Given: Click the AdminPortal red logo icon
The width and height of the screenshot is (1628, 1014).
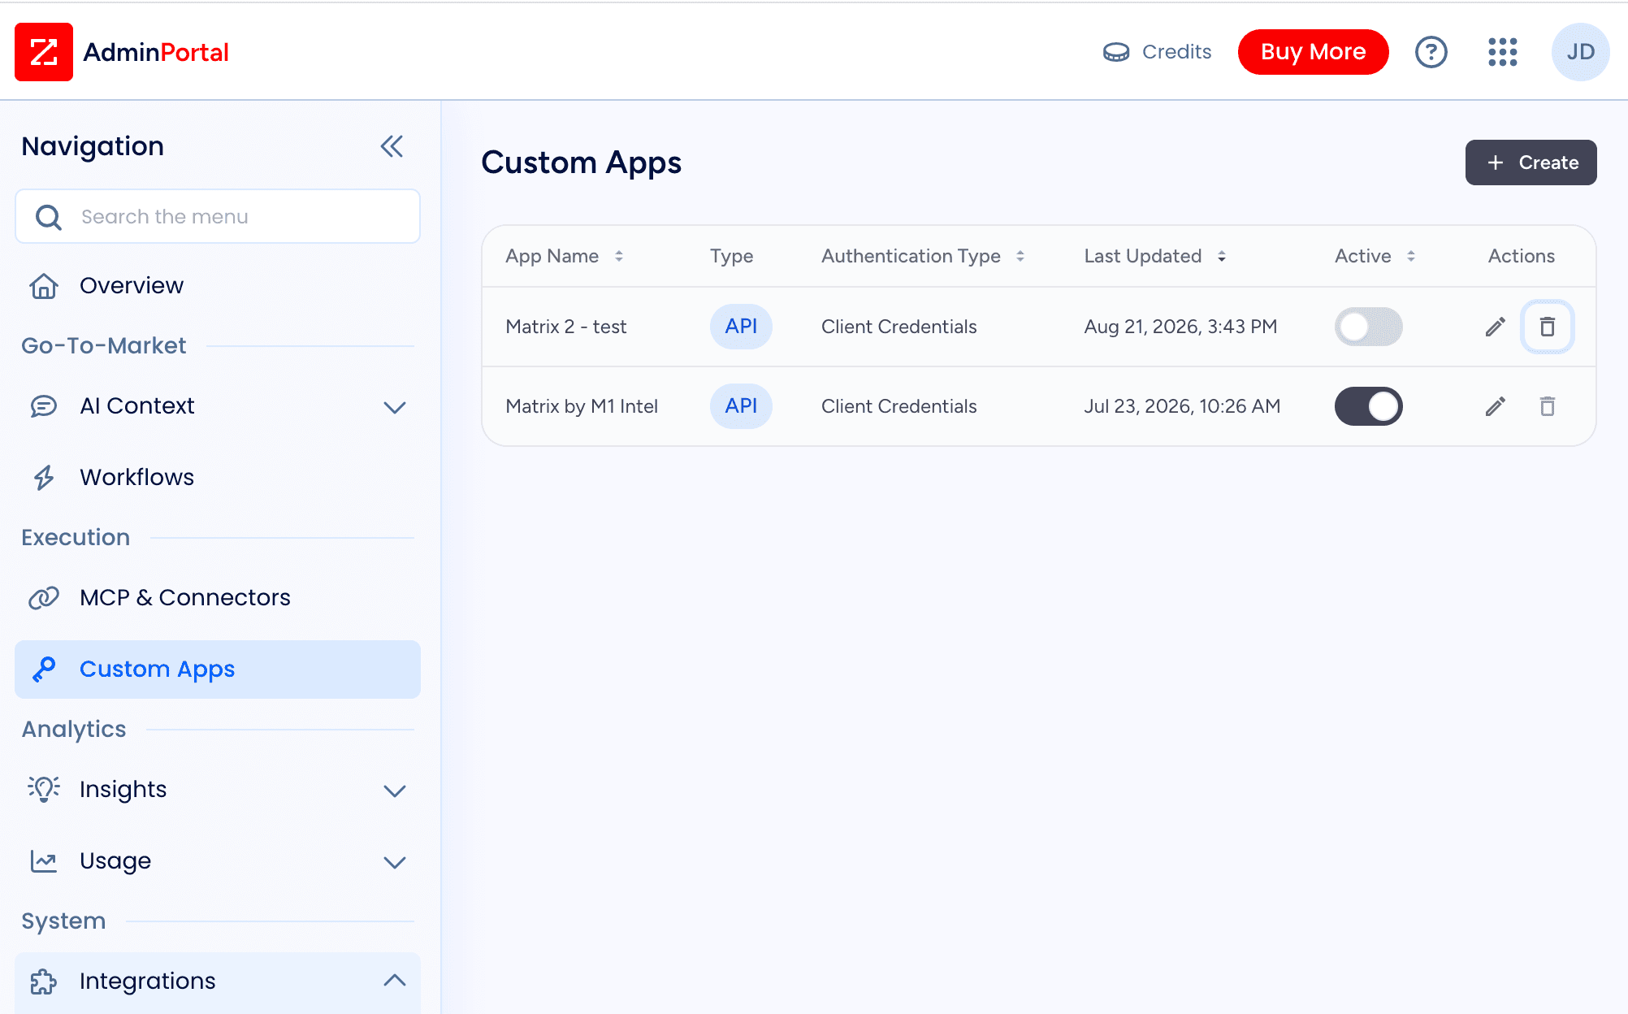Looking at the screenshot, I should (44, 52).
